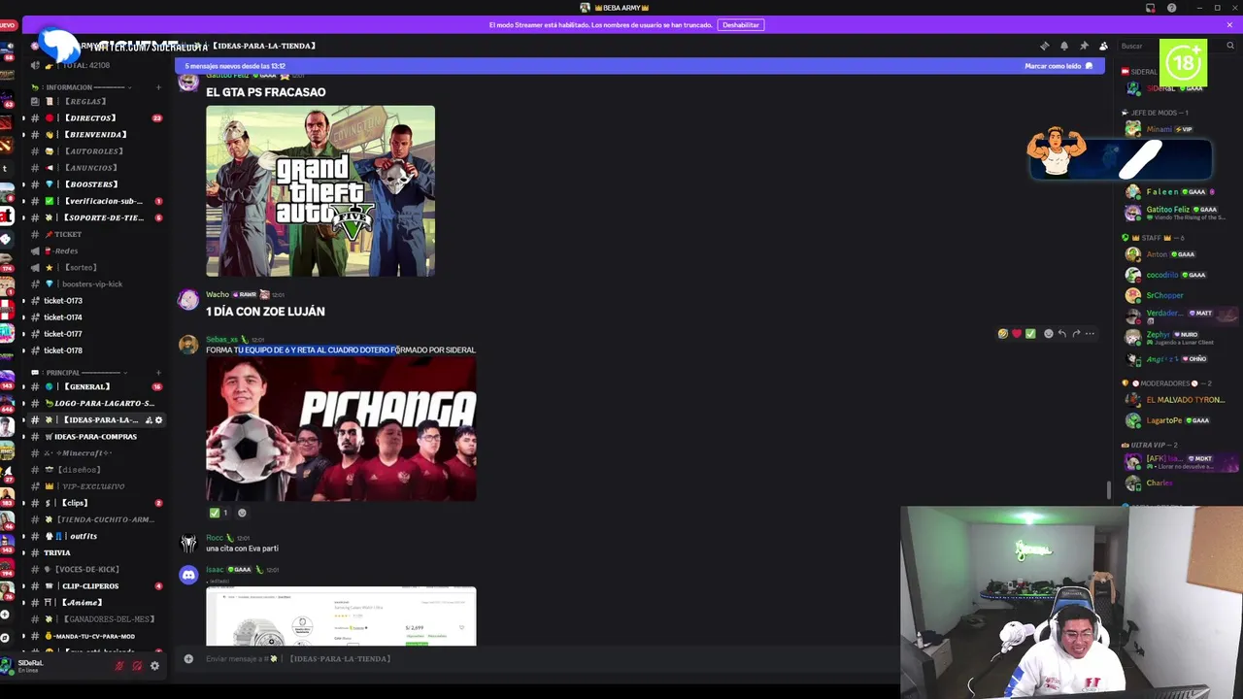Open Wacho's avatar
The width and height of the screenshot is (1243, 699).
[188, 300]
